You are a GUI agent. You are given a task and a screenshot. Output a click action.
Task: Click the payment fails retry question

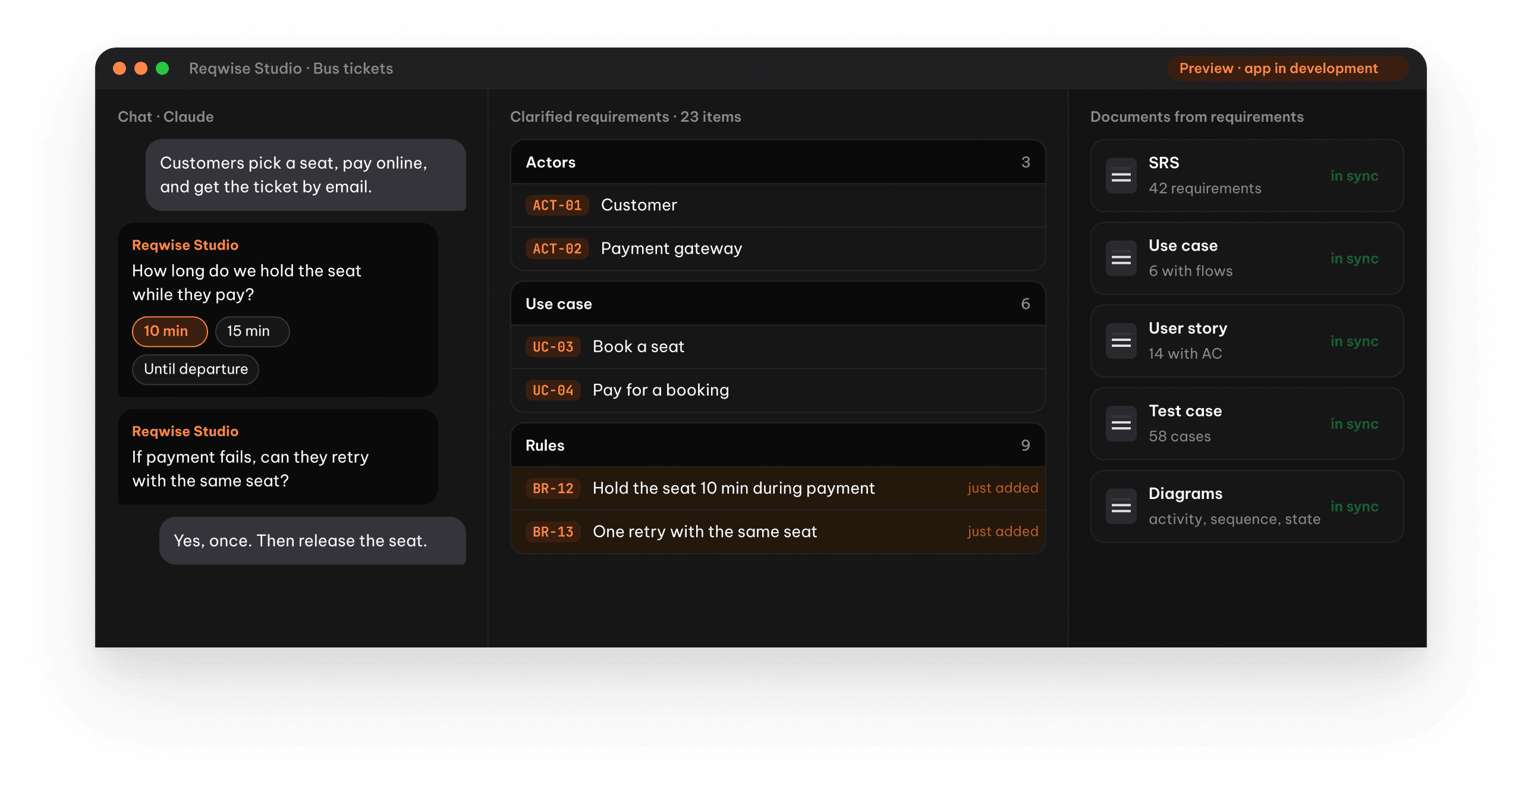[278, 457]
